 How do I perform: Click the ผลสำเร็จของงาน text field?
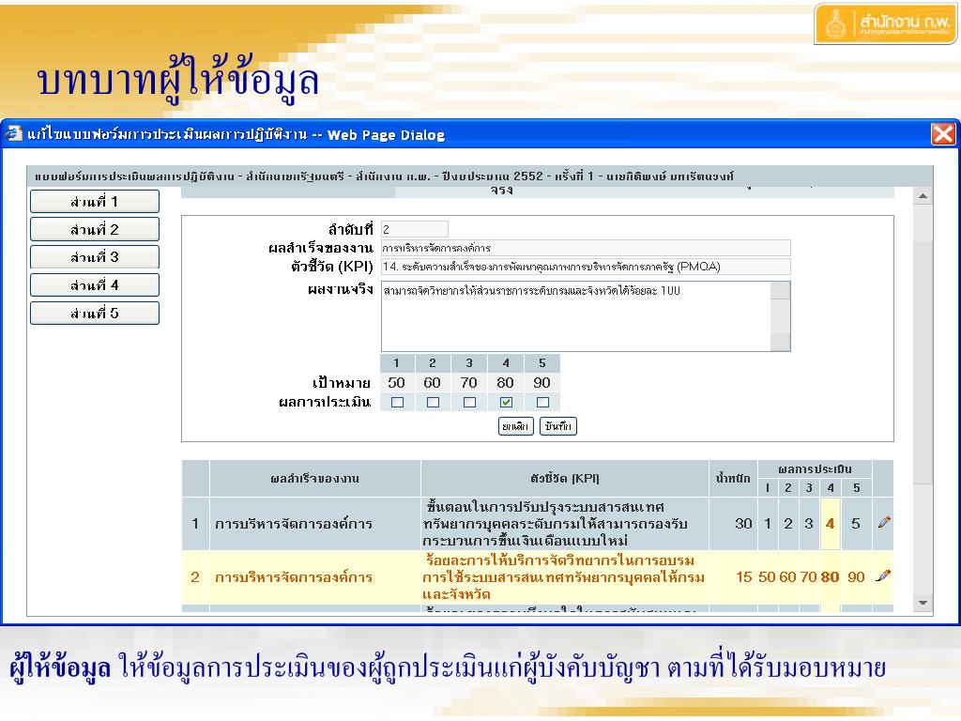pos(586,248)
